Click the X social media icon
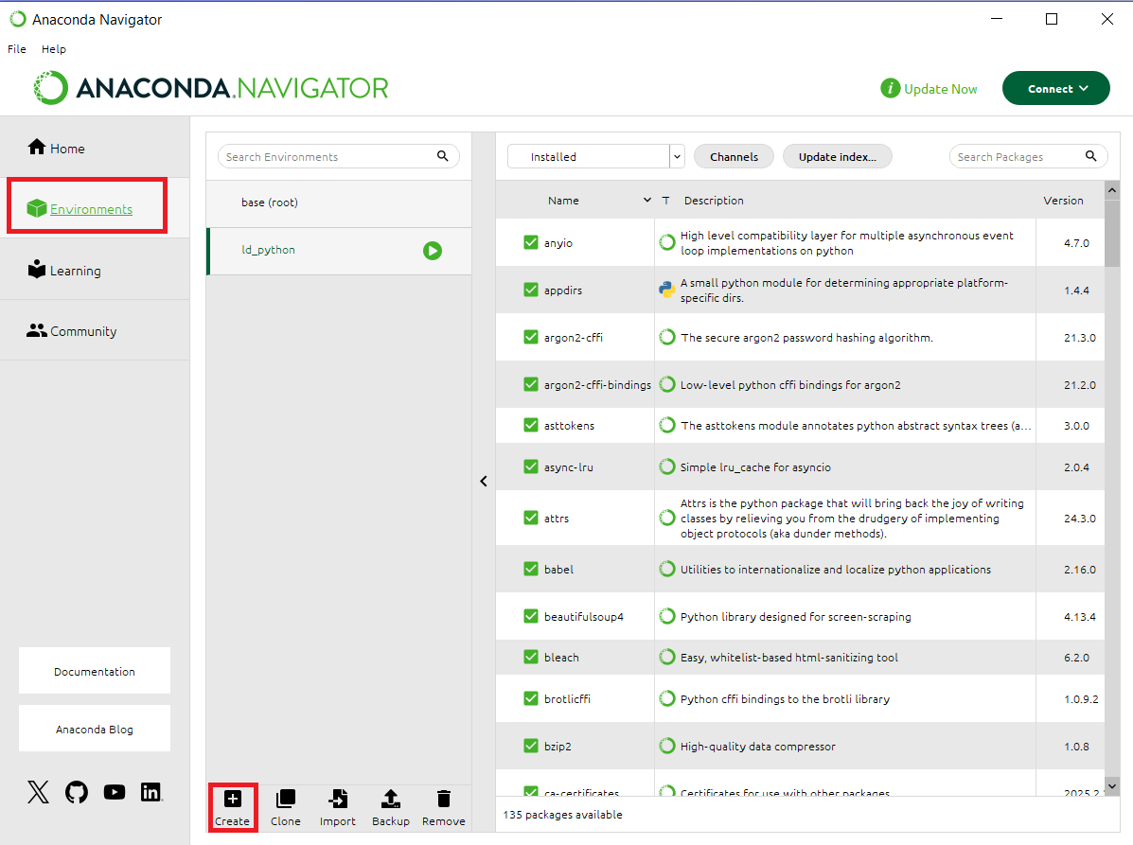Viewport: 1133px width, 845px height. [38, 792]
